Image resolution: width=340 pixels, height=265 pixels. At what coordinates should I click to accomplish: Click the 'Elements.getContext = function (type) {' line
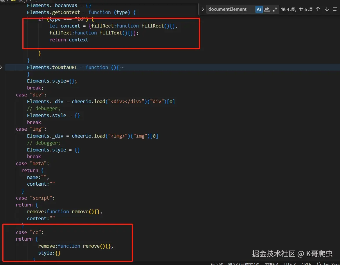(81, 12)
